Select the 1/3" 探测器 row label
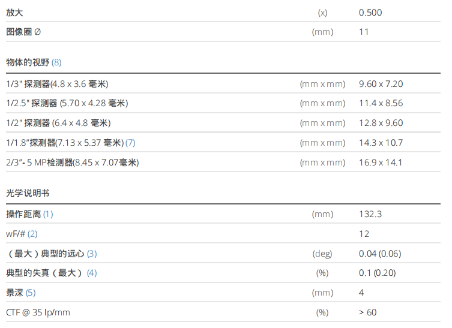 57,84
